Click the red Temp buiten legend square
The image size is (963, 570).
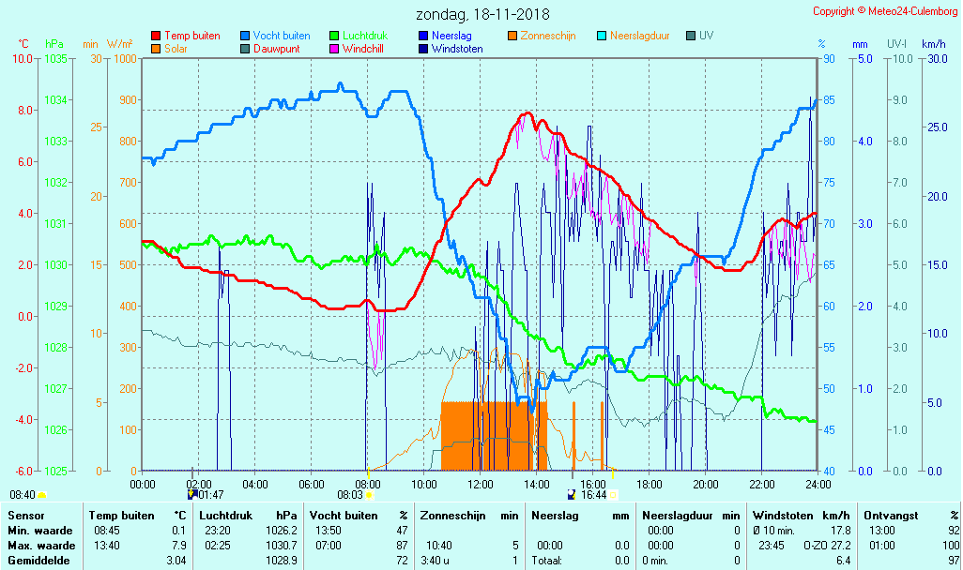[x=156, y=36]
